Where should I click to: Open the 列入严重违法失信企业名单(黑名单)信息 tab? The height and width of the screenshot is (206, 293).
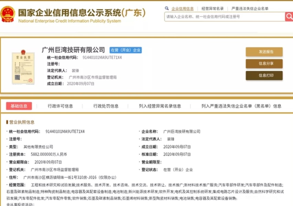point(241,106)
